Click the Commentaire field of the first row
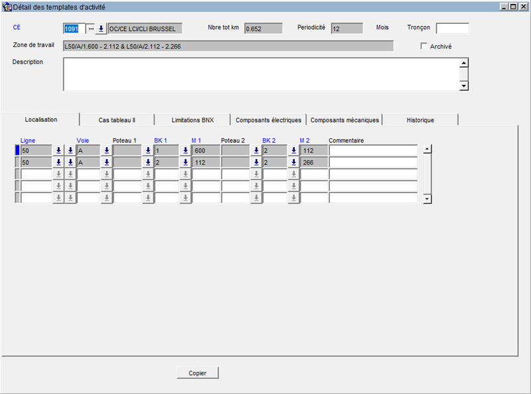Image resolution: width=531 pixels, height=394 pixels. pyautogui.click(x=373, y=151)
